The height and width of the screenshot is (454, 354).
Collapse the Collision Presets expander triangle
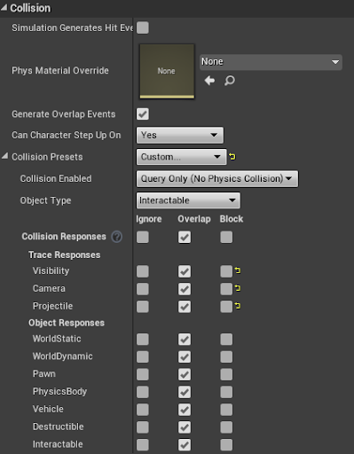click(x=4, y=156)
